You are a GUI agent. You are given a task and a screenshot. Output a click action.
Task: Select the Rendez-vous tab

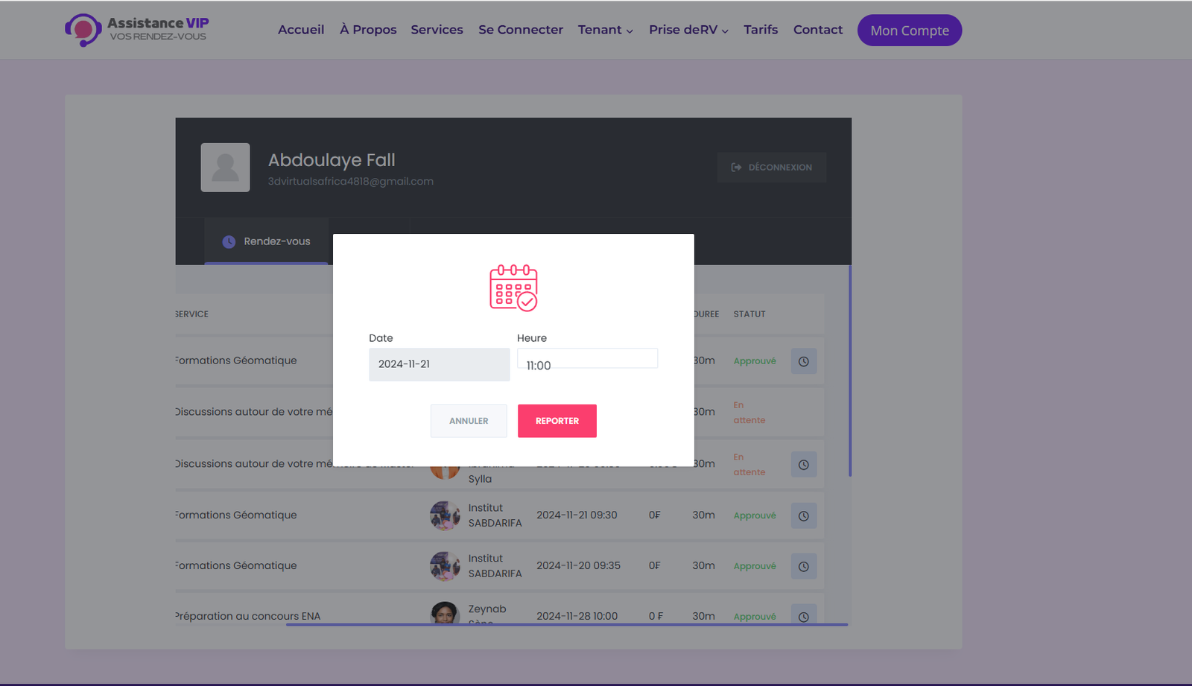coord(267,241)
